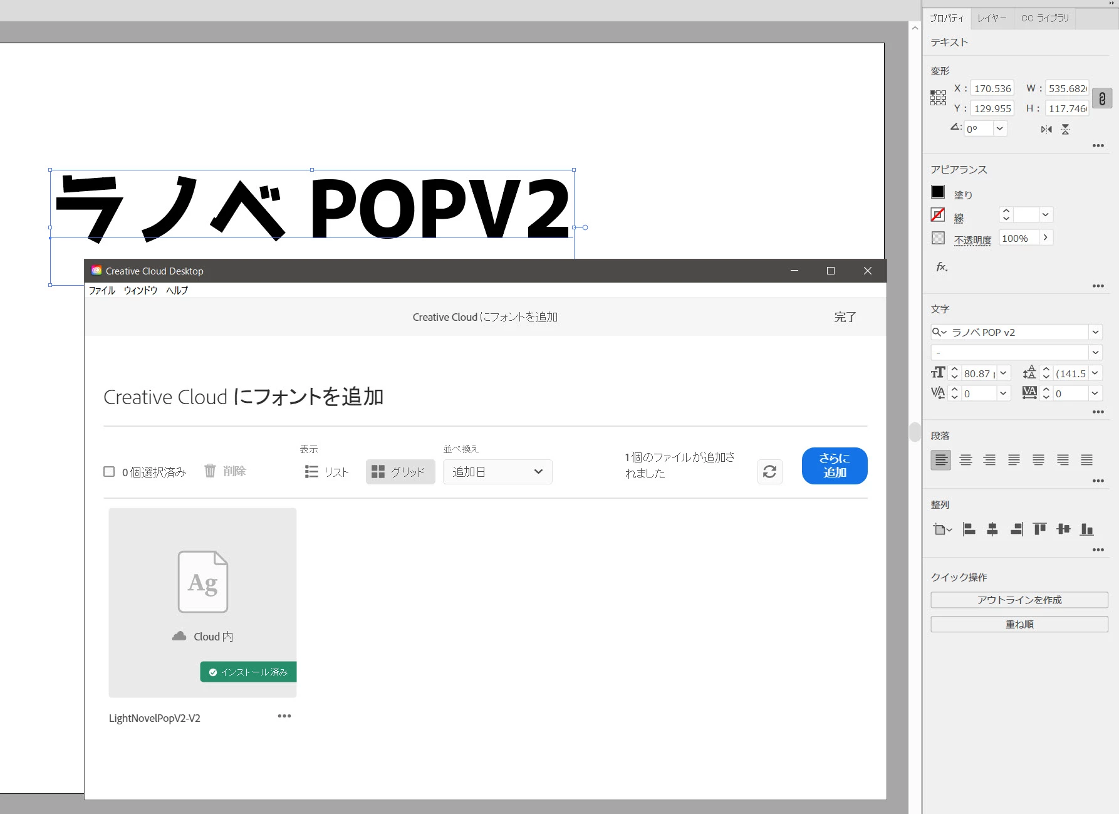
Task: Switch fonts display to リスト view
Action: tap(326, 472)
